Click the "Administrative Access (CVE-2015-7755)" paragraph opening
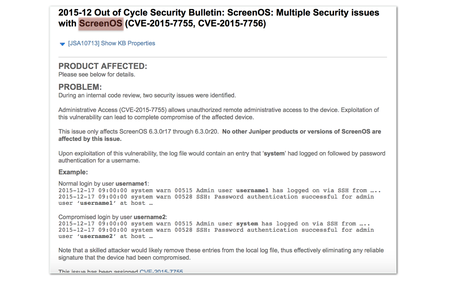 click(112, 110)
